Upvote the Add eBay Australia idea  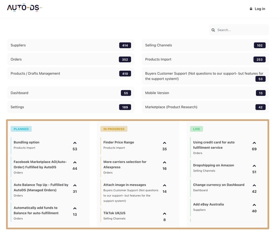(254, 205)
